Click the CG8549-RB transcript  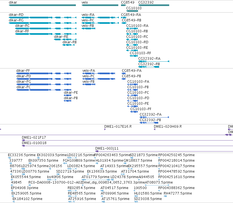coord(124,23)
